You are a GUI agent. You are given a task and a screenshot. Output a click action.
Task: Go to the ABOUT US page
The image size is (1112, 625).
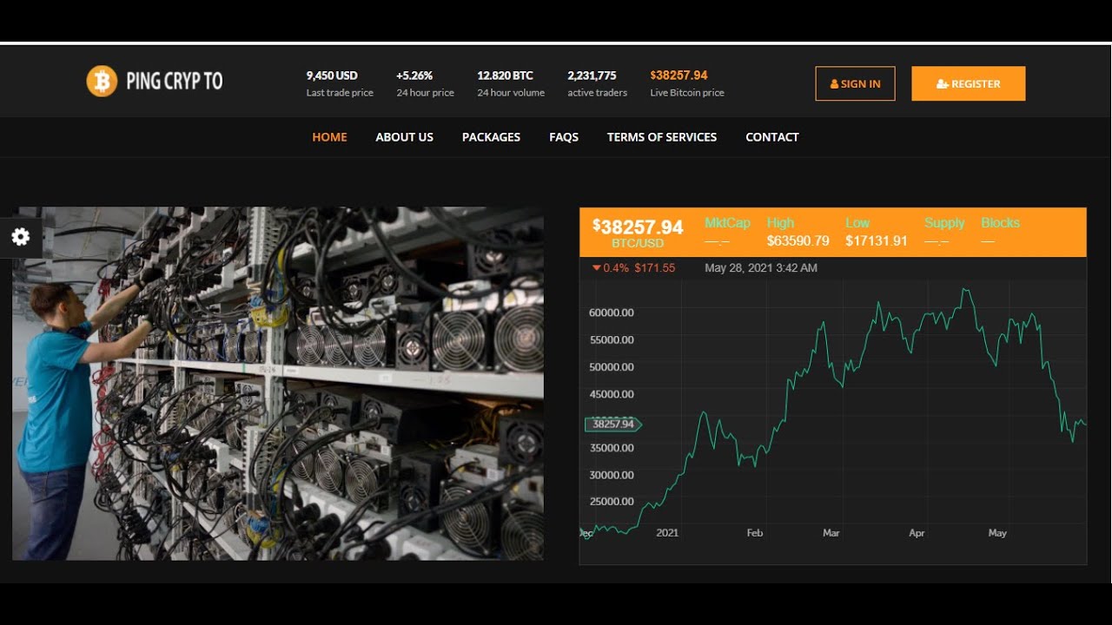click(404, 137)
